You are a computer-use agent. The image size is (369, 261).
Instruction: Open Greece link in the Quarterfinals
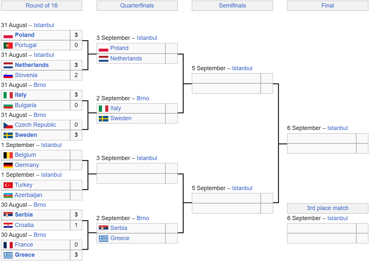tap(120, 238)
